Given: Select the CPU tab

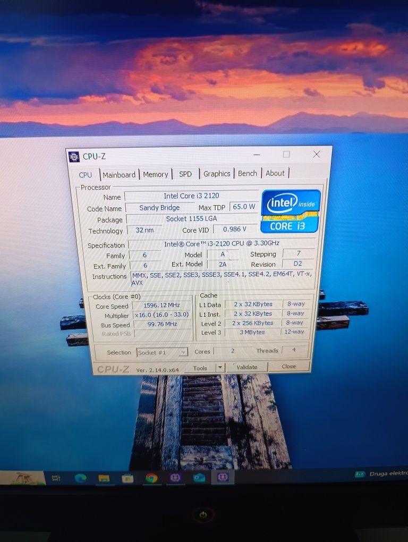Looking at the screenshot, I should tap(86, 175).
